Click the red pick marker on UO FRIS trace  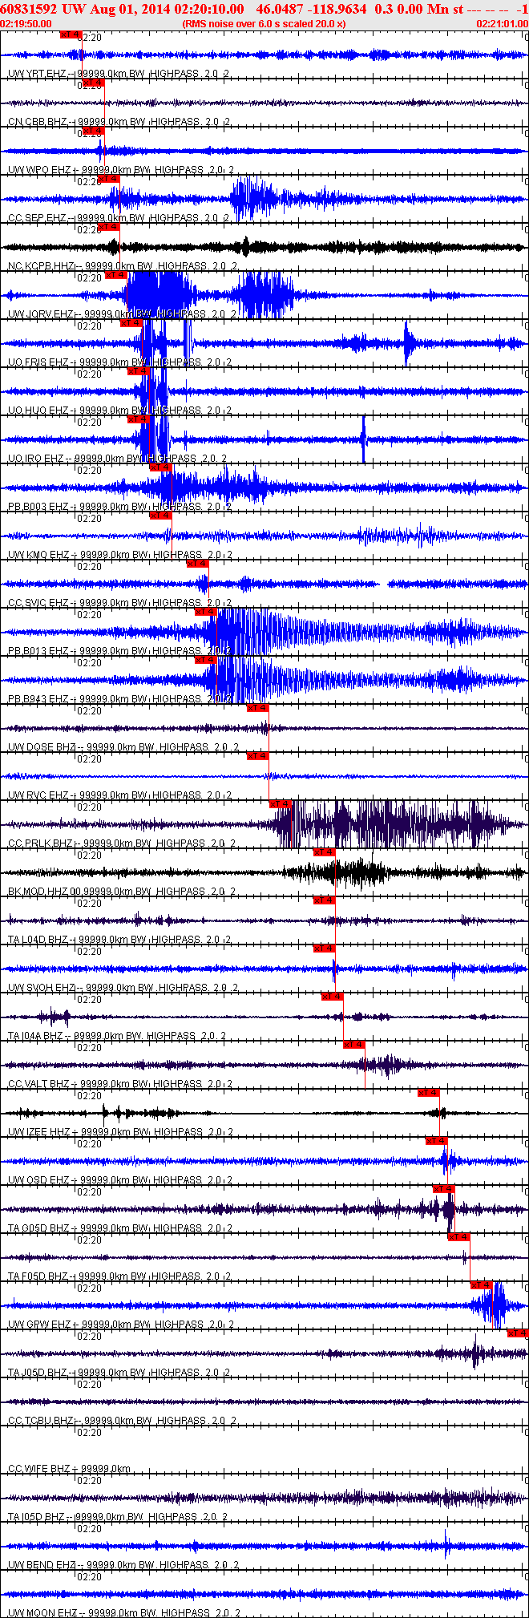coord(131,323)
